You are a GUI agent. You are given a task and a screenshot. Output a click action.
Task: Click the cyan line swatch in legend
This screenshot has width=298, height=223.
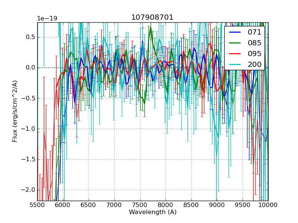(x=234, y=64)
